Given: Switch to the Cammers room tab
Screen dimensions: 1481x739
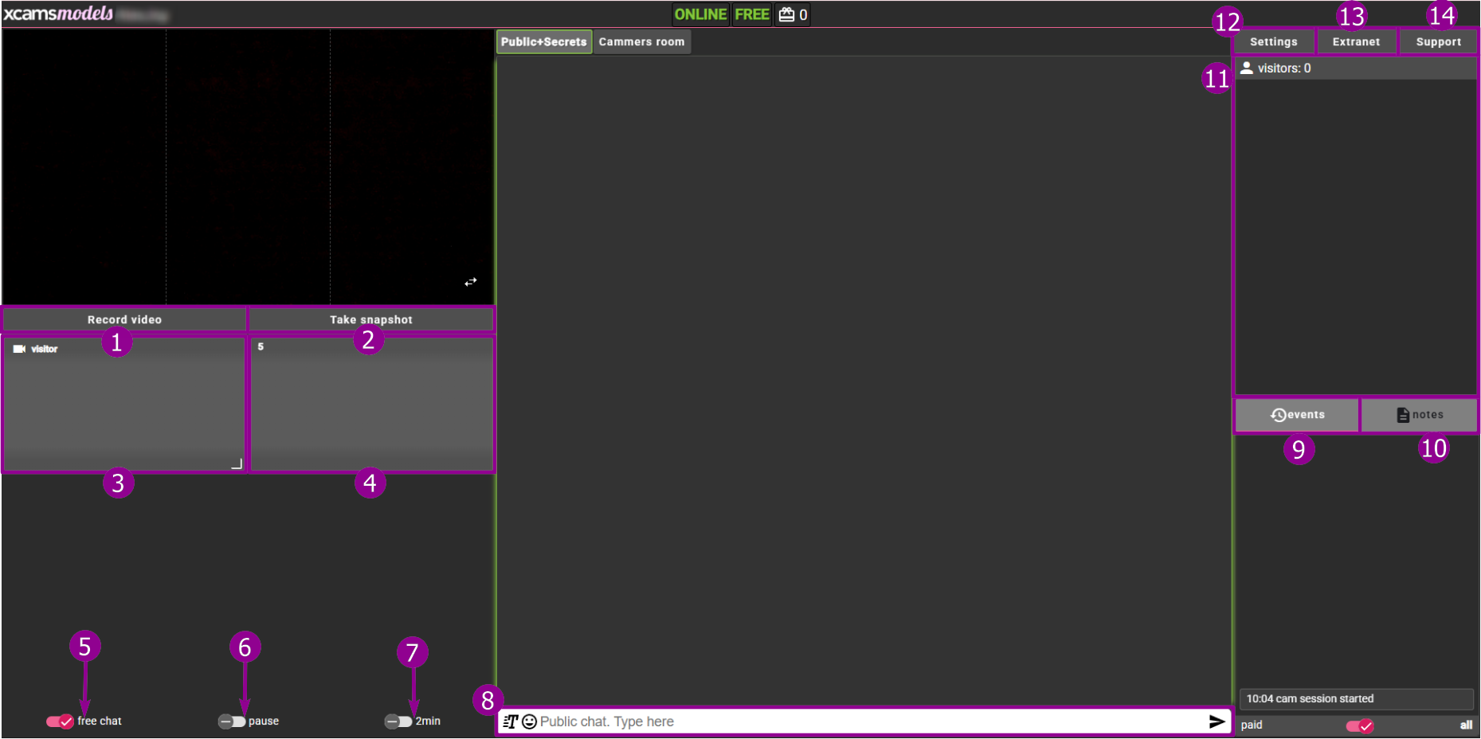Looking at the screenshot, I should click(641, 42).
